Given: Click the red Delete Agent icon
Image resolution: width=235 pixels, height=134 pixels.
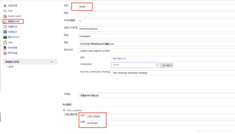Looking at the screenshot, I should click(5, 16).
